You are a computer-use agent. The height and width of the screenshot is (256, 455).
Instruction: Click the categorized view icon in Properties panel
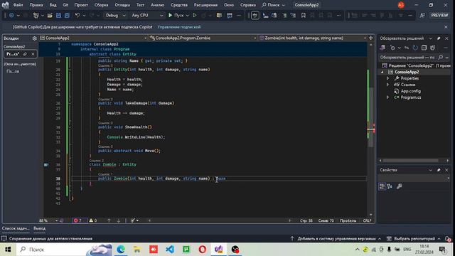[x=382, y=186]
